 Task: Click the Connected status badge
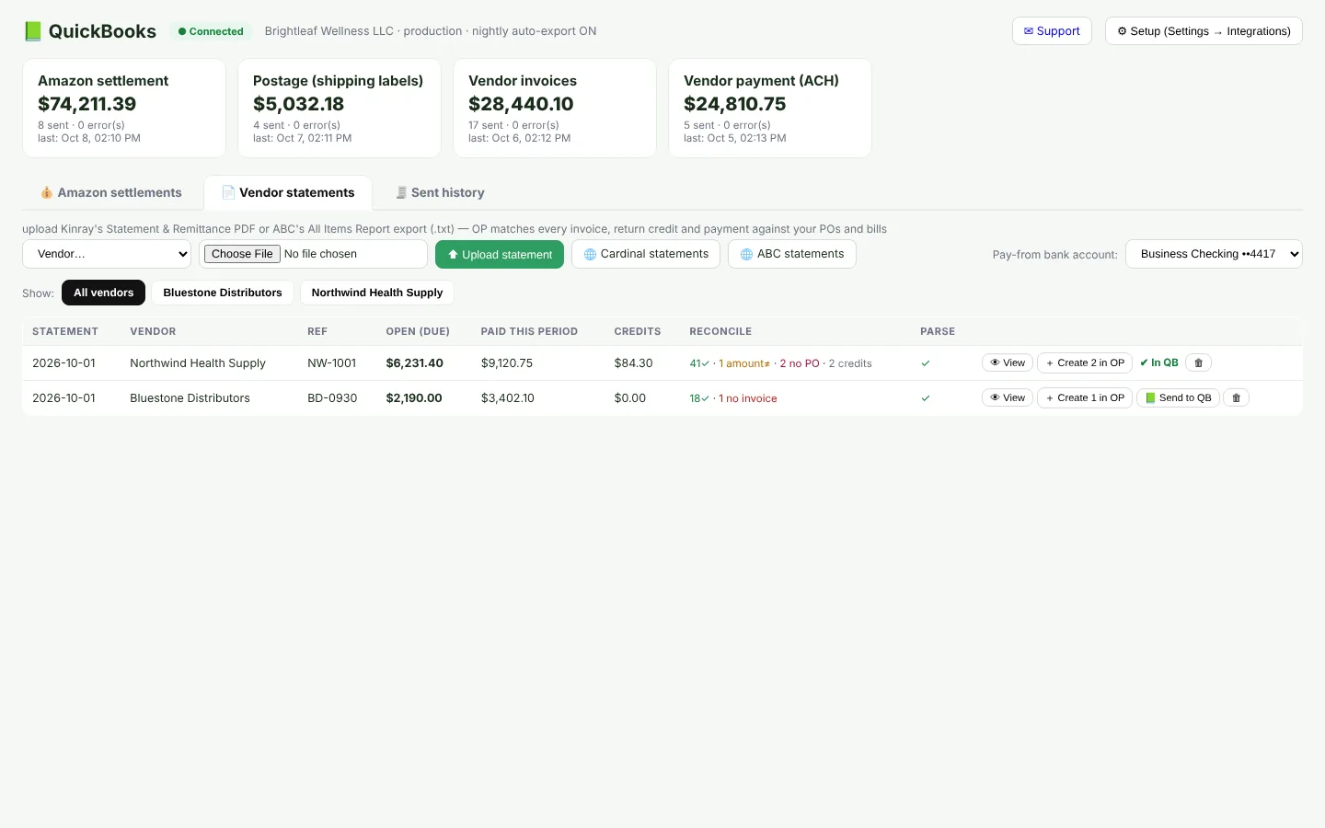(x=211, y=31)
